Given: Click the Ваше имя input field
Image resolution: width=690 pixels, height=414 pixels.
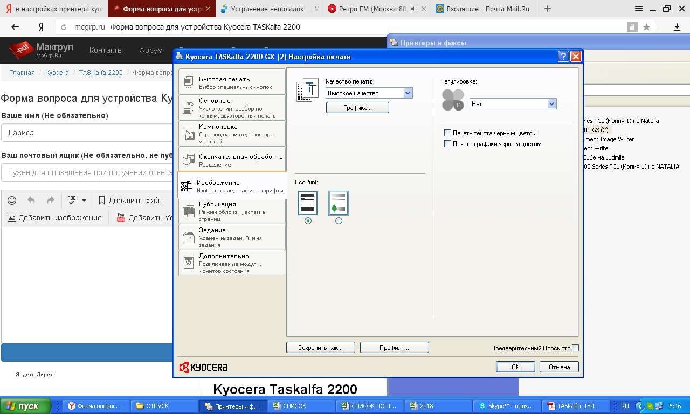Looking at the screenshot, I should (x=87, y=133).
